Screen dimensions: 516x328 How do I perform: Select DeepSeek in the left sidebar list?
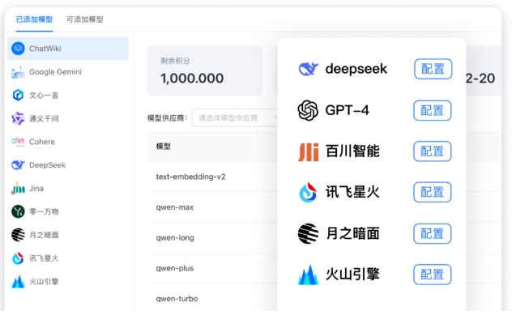pyautogui.click(x=47, y=165)
